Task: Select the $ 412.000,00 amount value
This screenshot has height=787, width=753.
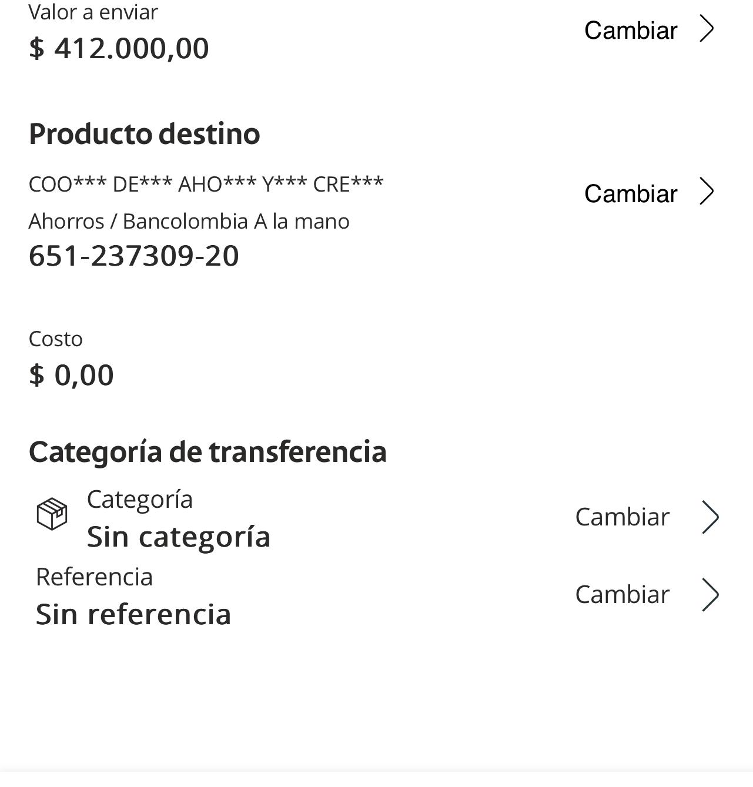Action: tap(119, 48)
